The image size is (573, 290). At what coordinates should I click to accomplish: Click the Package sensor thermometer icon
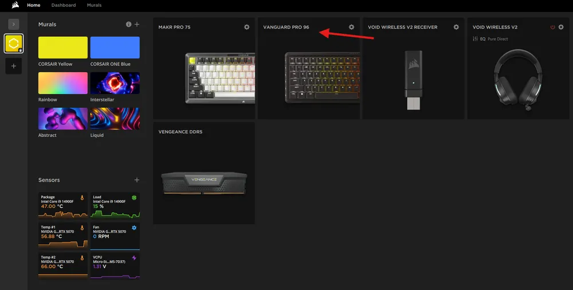pyautogui.click(x=82, y=198)
